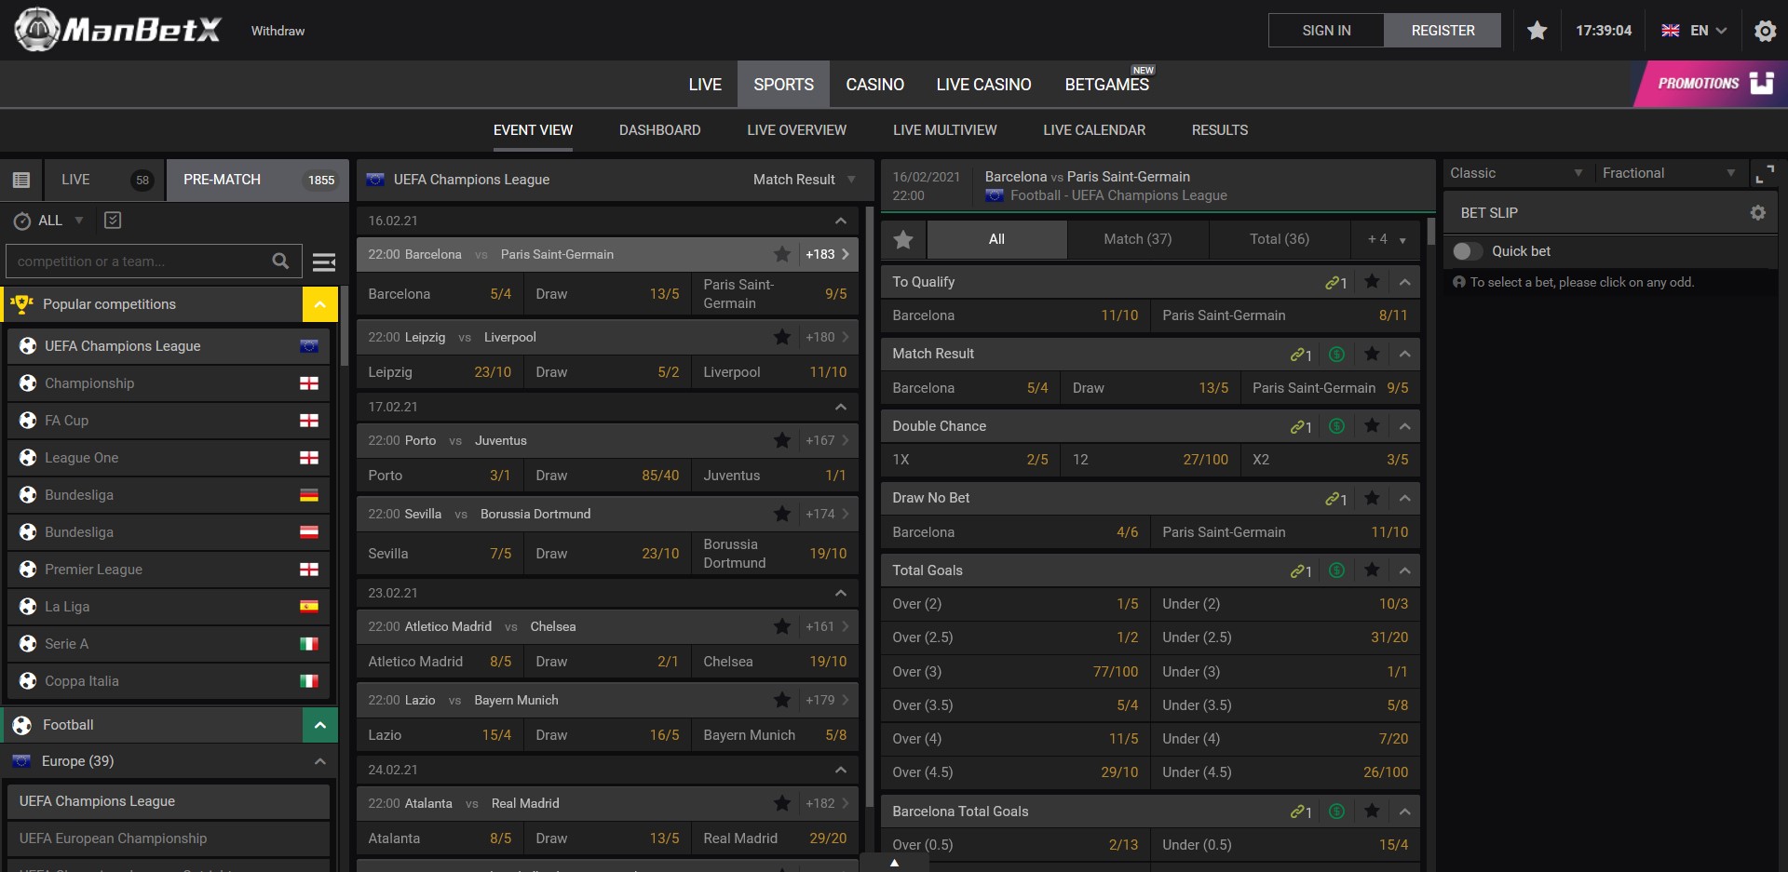This screenshot has height=872, width=1788.
Task: Click the clock time filter icon
Action: (x=22, y=221)
